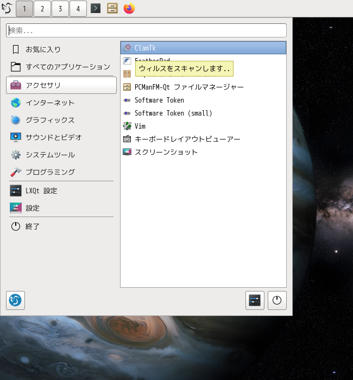Viewport: 353px width, 380px height.
Task: Switch to workspace 2
Action: 42,9
